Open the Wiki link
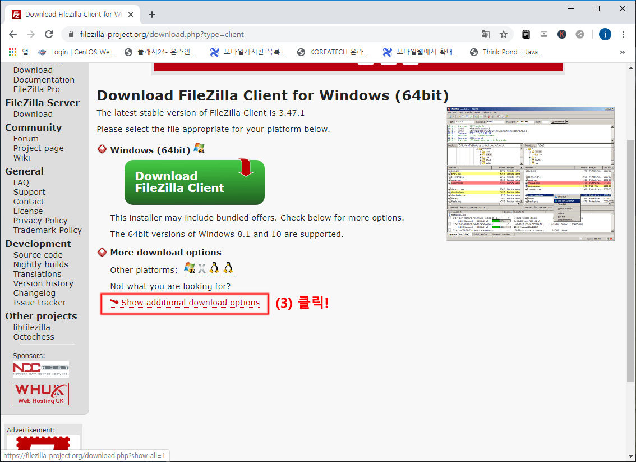The width and height of the screenshot is (636, 462). [21, 158]
